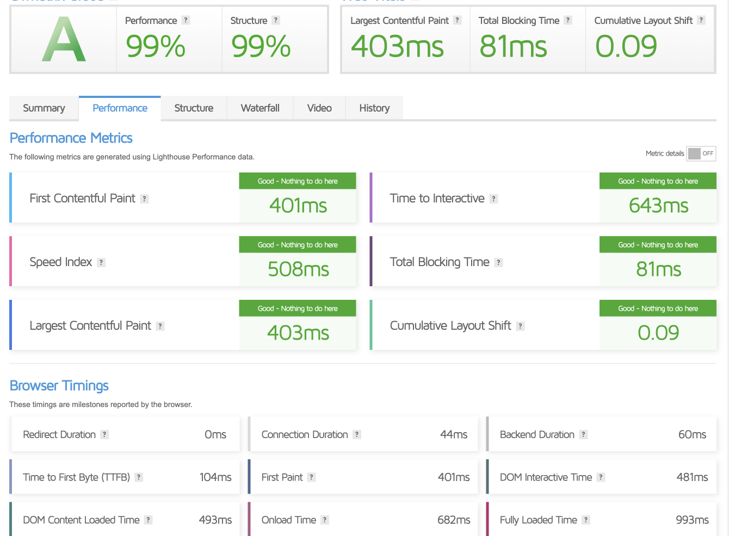Click the 104ms TTFB value

pyautogui.click(x=215, y=477)
